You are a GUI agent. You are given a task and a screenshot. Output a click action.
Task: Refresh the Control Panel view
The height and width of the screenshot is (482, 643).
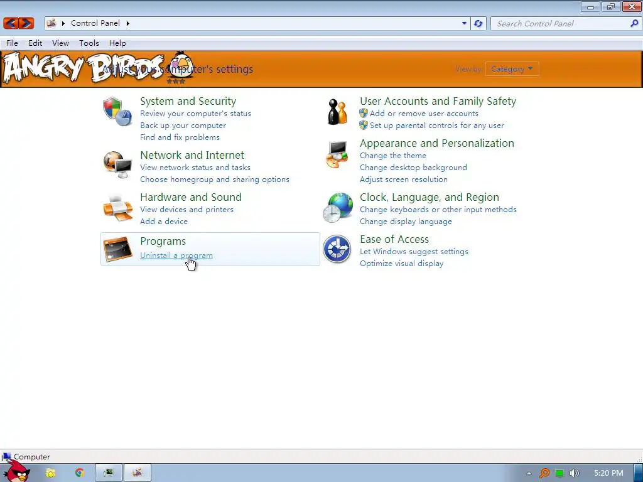478,23
